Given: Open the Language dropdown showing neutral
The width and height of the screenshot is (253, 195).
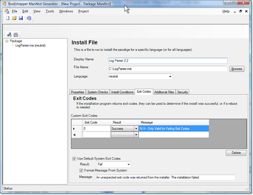Looking at the screenshot, I should click(x=170, y=77).
